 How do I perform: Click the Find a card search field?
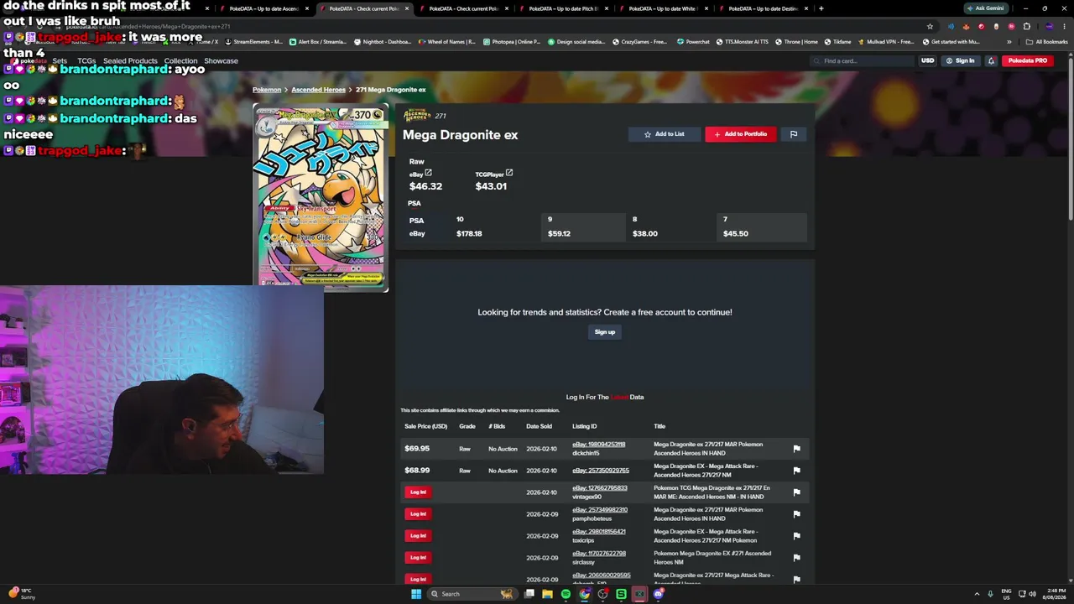(863, 60)
